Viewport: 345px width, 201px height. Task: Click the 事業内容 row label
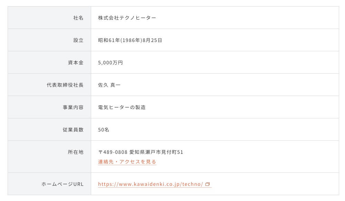tap(71, 107)
